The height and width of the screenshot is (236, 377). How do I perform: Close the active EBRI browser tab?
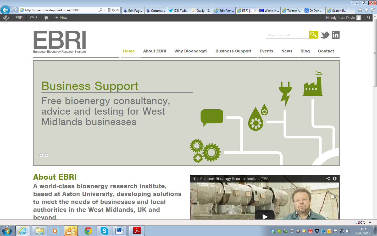point(255,10)
